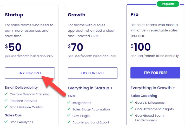
Task: Select the Startup plan heading
Action: (x=14, y=15)
